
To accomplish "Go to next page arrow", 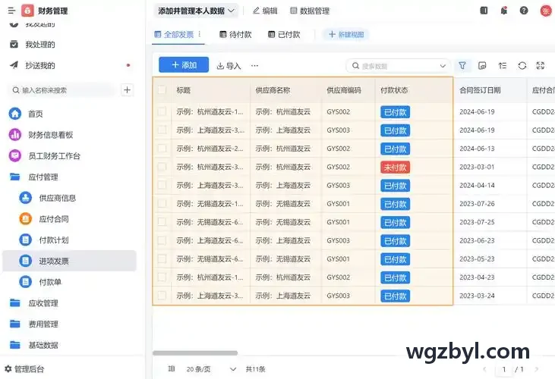I will click(537, 369).
